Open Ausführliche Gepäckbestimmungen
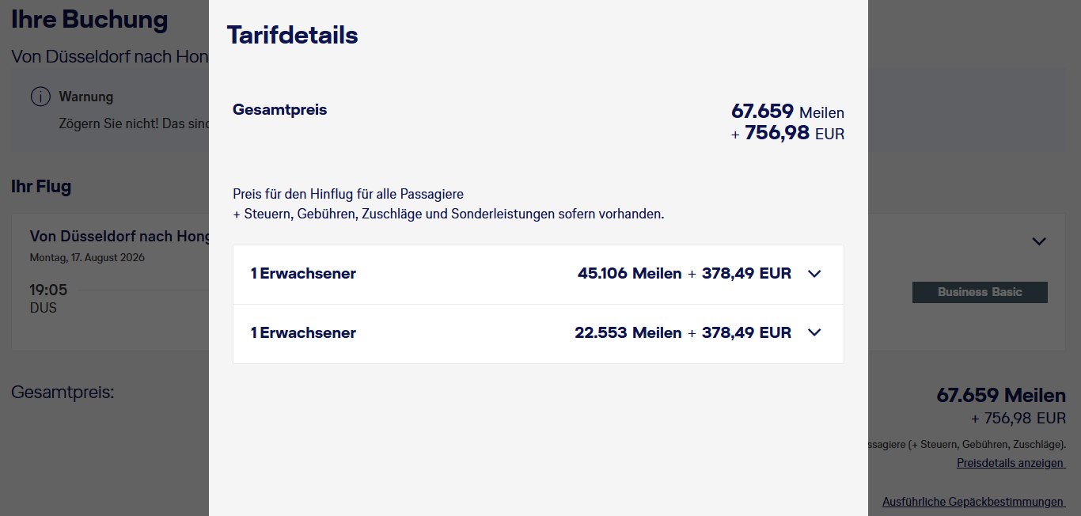Viewport: 1081px width, 516px height. 973,501
